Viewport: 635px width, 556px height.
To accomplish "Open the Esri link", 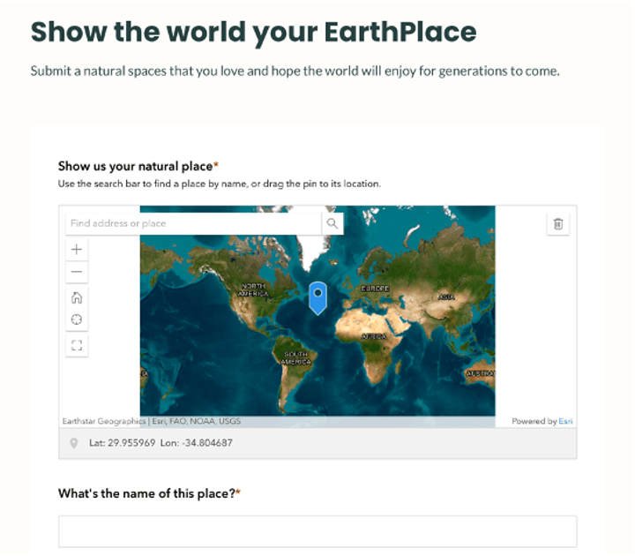I will point(565,422).
